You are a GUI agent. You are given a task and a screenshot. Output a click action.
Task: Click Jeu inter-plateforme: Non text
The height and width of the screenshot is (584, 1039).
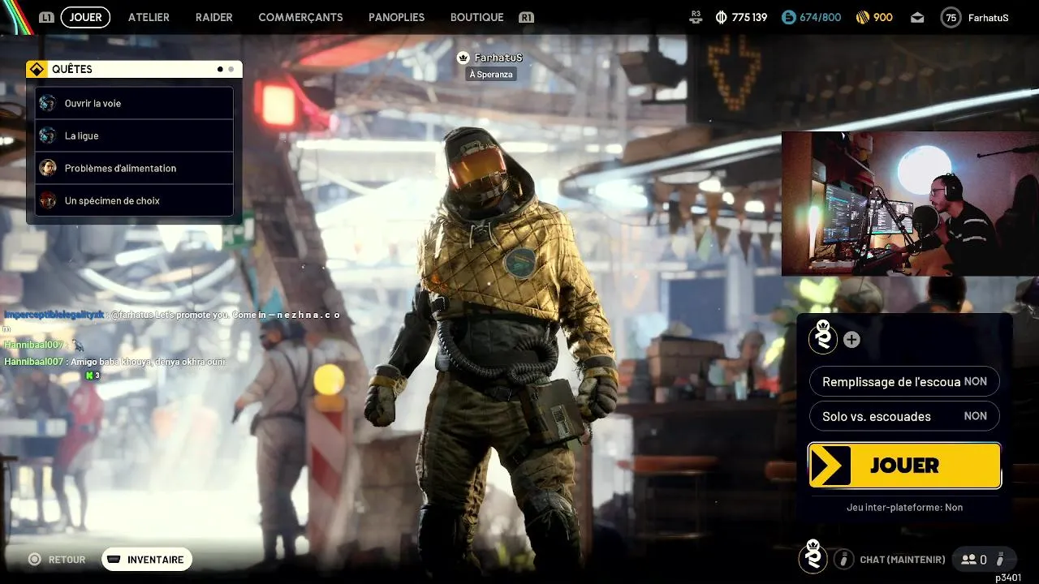pyautogui.click(x=904, y=507)
